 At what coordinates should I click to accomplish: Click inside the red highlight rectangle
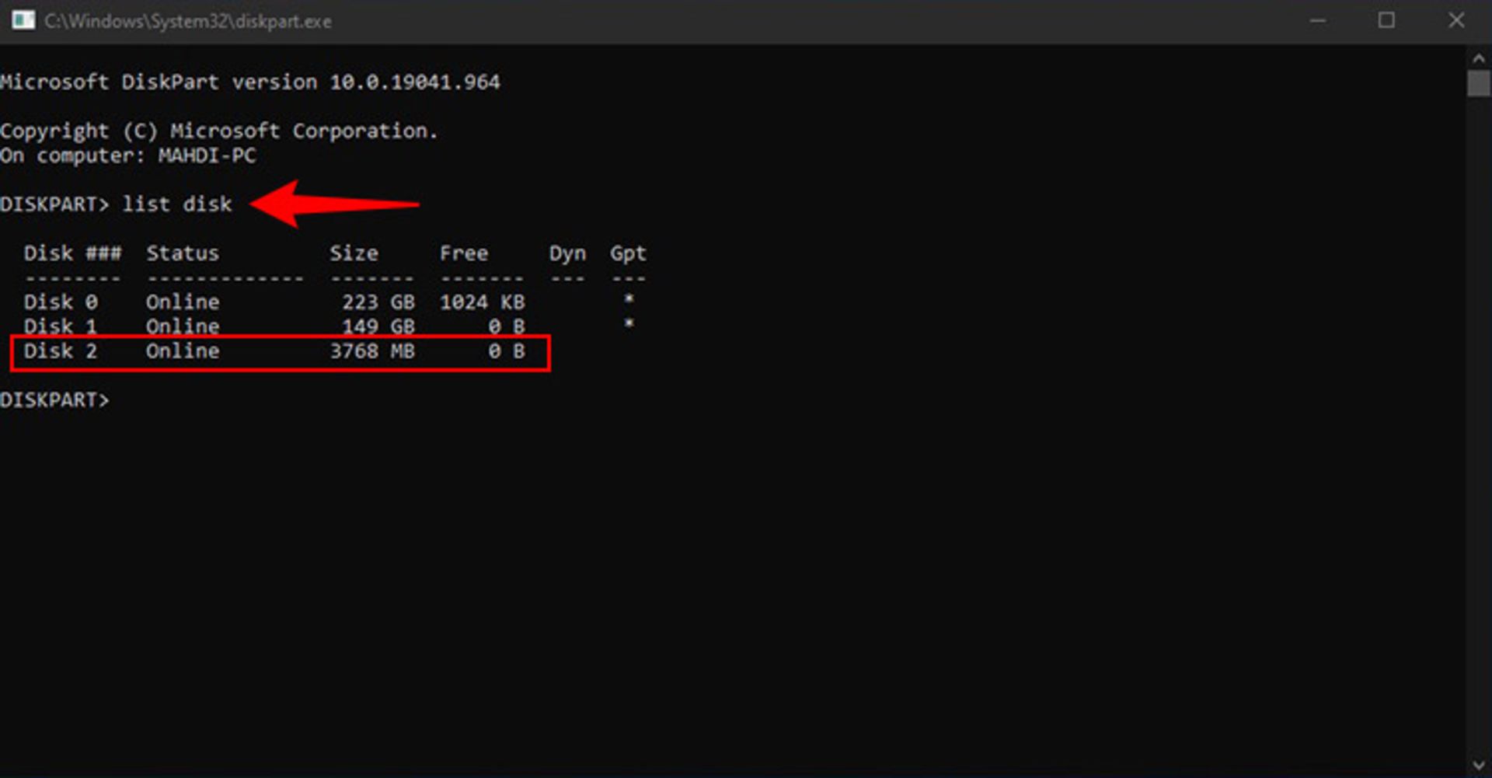point(280,352)
